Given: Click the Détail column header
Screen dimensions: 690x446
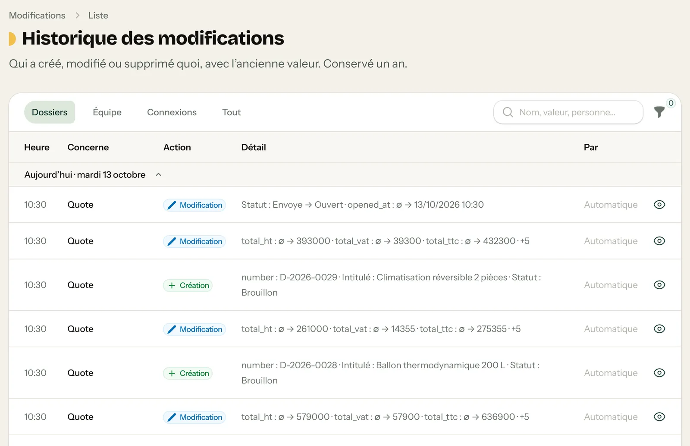Looking at the screenshot, I should click(x=254, y=147).
